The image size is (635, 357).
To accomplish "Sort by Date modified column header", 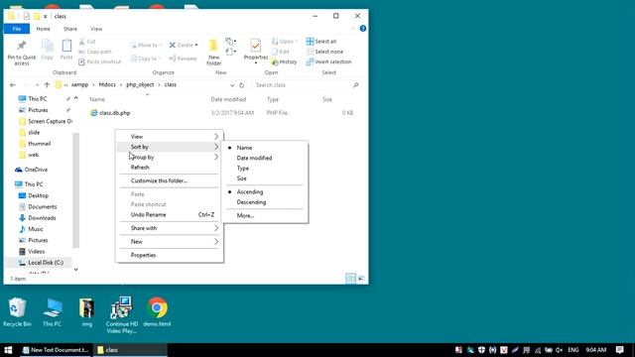I will pos(228,99).
